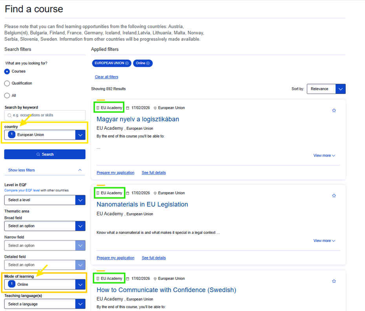Select the Courses radio button
The height and width of the screenshot is (311, 365).
[7, 71]
